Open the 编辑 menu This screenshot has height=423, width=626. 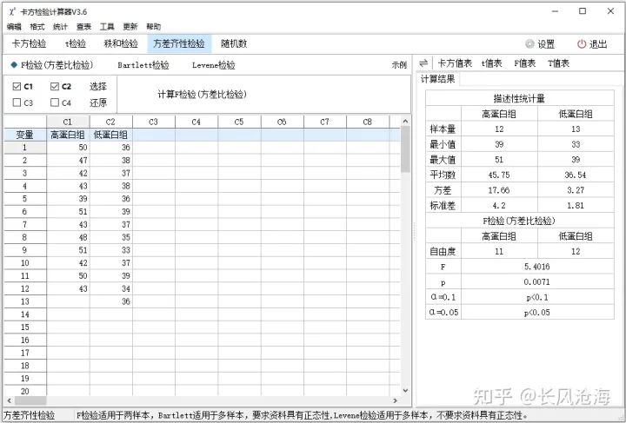pos(14,27)
